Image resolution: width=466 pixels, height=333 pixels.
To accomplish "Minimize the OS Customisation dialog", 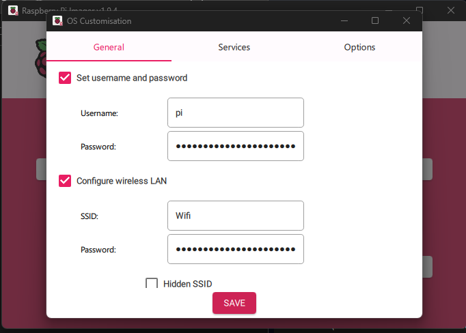I will click(x=344, y=20).
